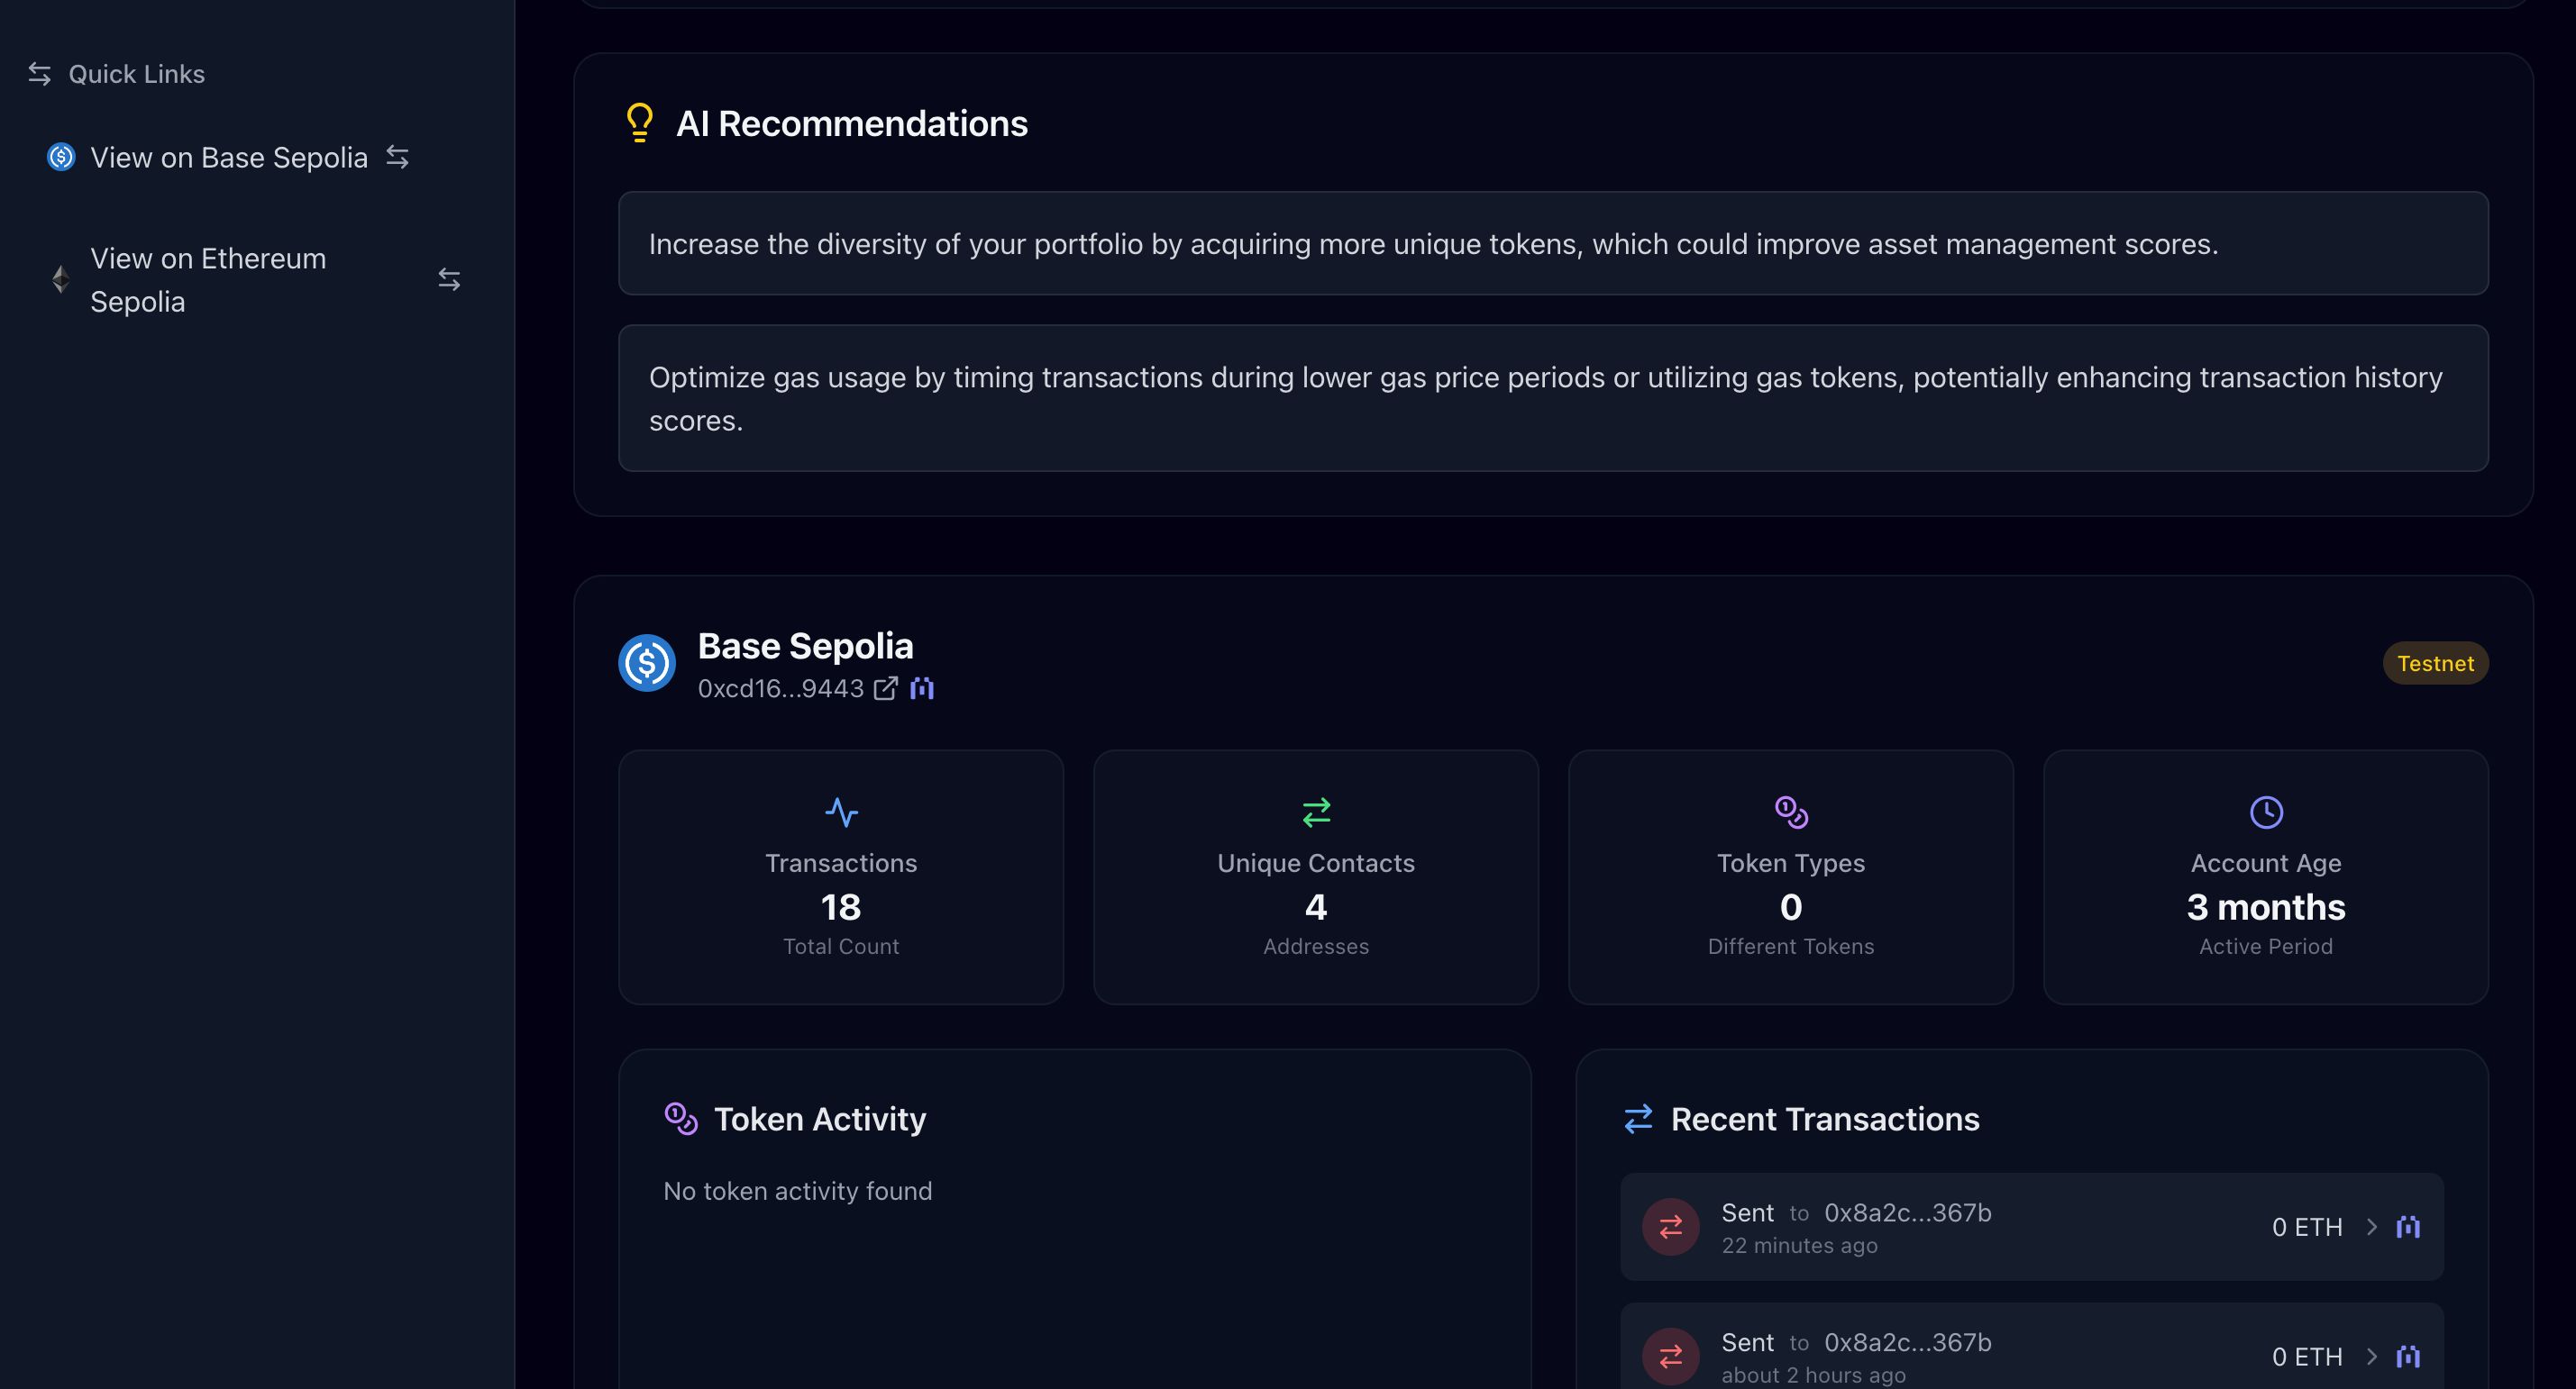Open external link icon next to 0xcd16...9443
The height and width of the screenshot is (1389, 2576).
point(886,688)
